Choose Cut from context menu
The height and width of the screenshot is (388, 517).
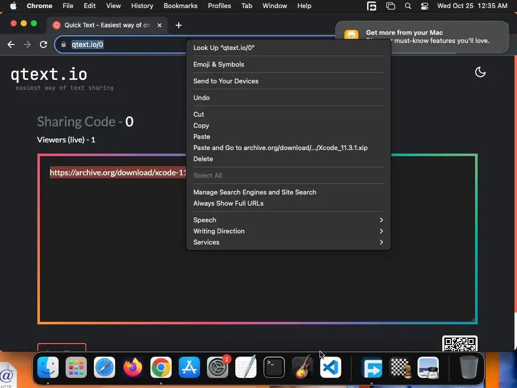pos(288,114)
